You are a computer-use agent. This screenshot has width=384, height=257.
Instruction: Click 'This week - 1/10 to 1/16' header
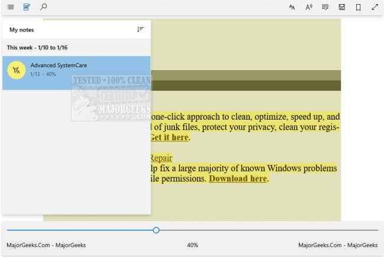coord(37,47)
